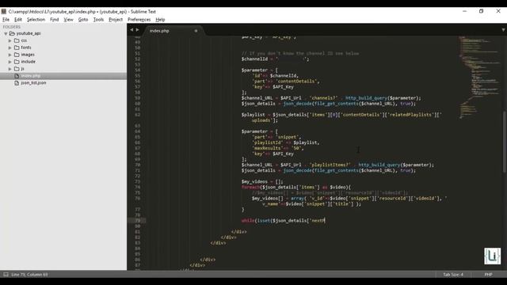507x285 pixels.
Task: Select the images folder label
Action: click(28, 55)
